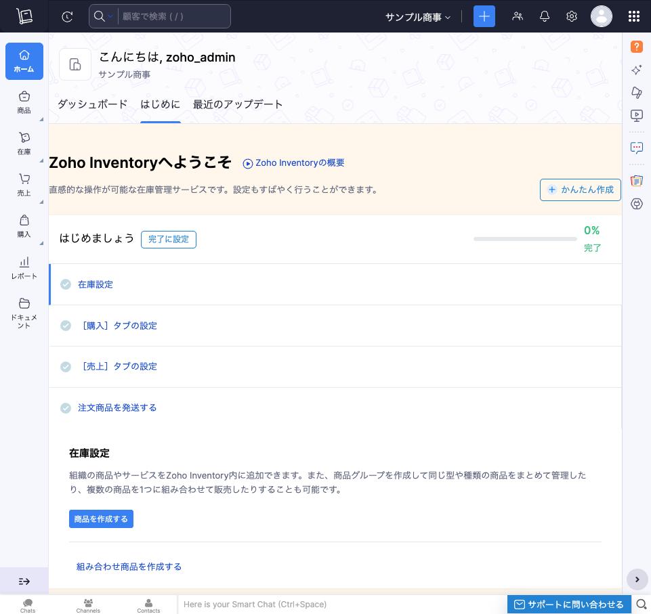Toggle check circle for［購入］タブの設定
Viewport: 651px width, 614px height.
[66, 326]
